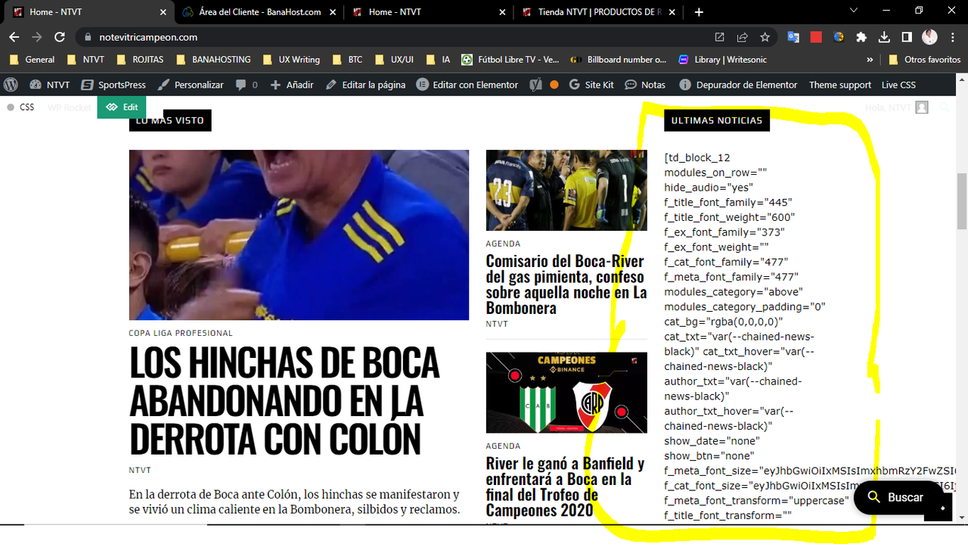Viewport: 968px width, 544px height.
Task: Click the address bar with notevitricampeon.com
Action: (x=393, y=37)
